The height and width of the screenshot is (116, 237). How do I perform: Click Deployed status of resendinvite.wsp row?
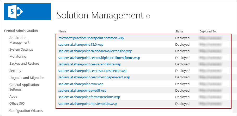[182, 64]
